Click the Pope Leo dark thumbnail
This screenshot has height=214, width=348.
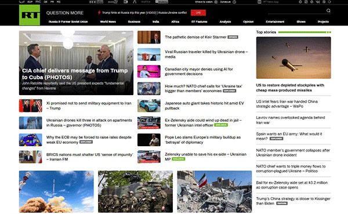click(x=149, y=140)
